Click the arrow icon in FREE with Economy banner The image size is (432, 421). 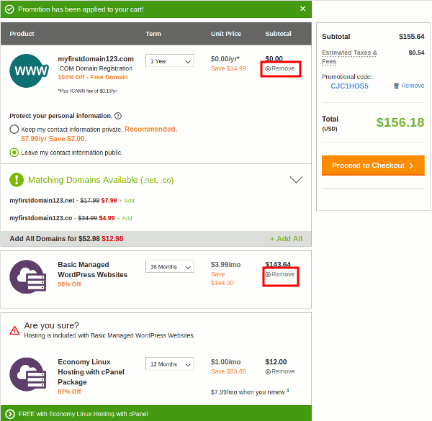point(10,414)
